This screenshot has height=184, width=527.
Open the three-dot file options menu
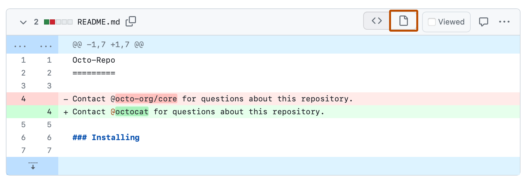click(x=504, y=22)
